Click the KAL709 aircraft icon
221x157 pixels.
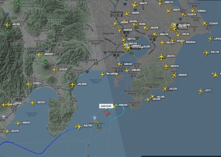click(79, 126)
